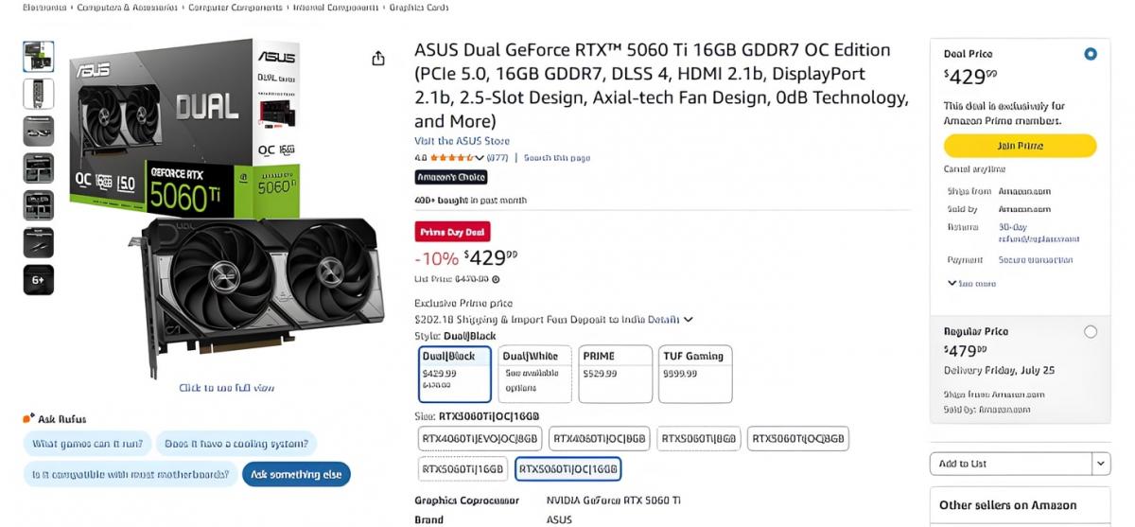The image size is (1135, 527).
Task: Click the share icon above product image
Action: 378,59
